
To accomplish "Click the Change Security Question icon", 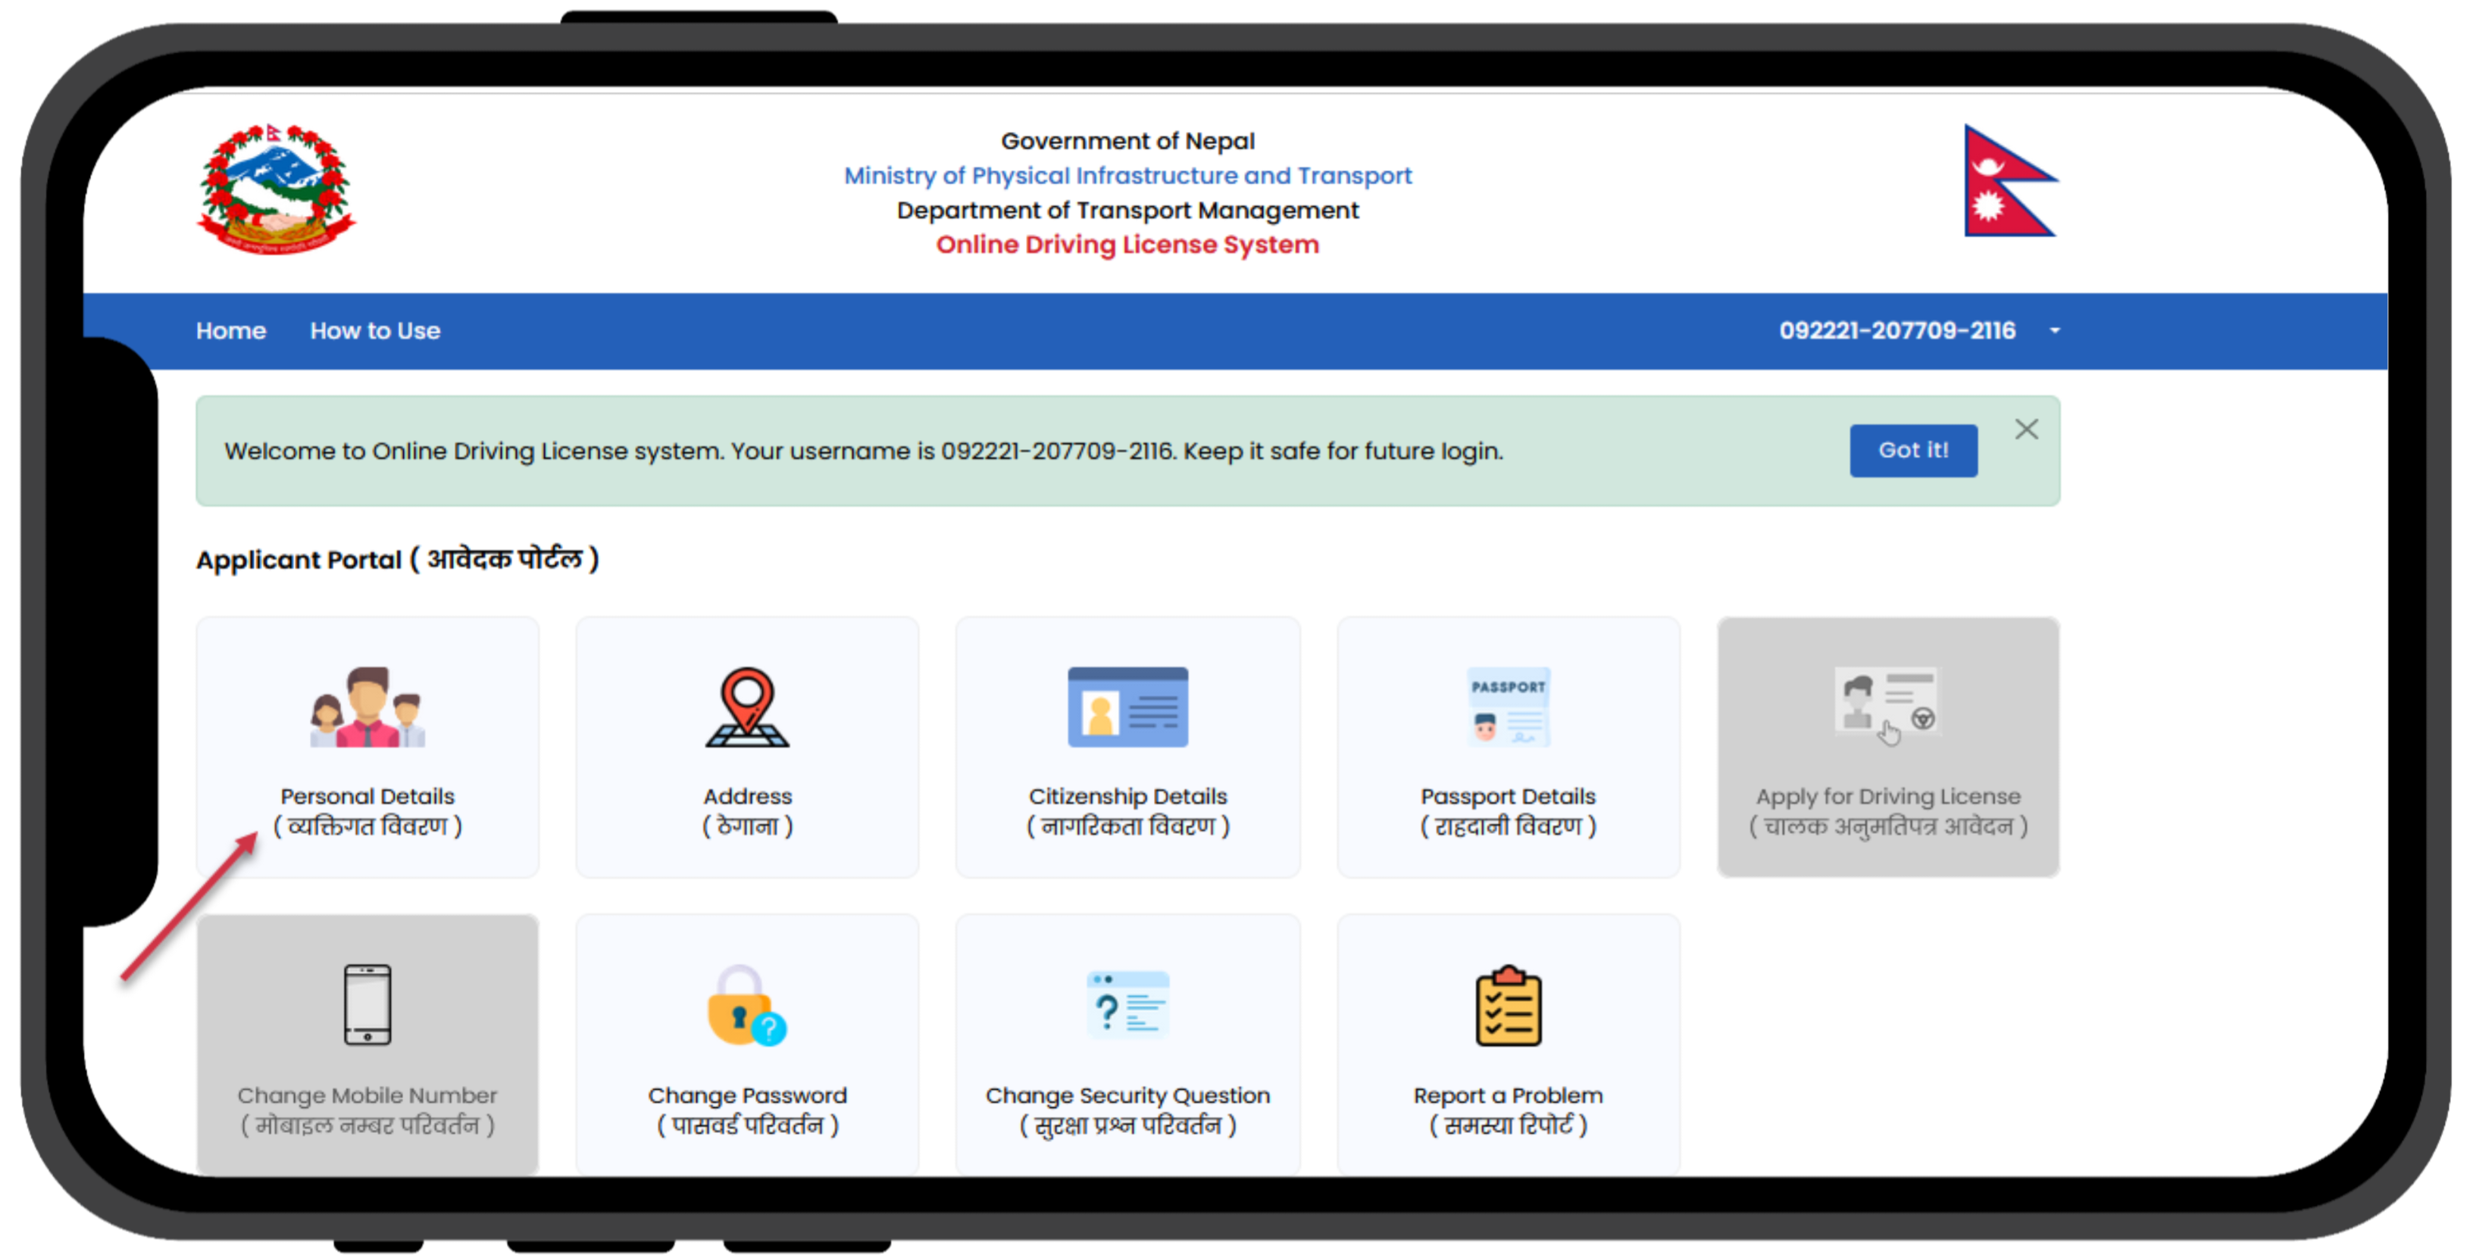I will (x=1127, y=1004).
